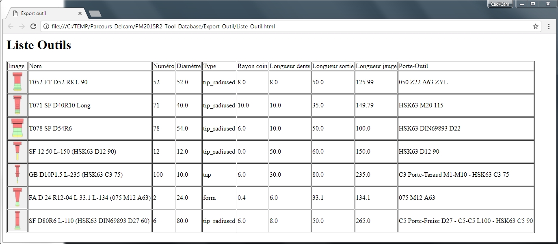558x244 pixels.
Task: Click the Liste Outils page heading
Action: click(39, 45)
